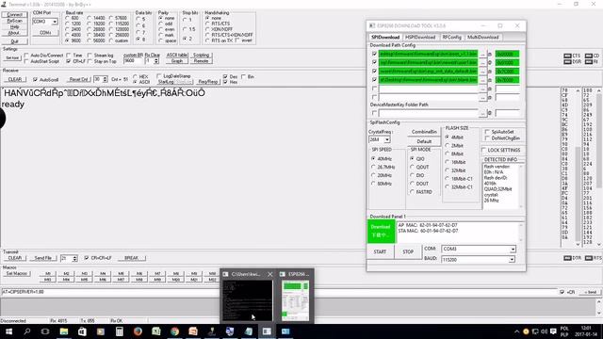Image resolution: width=603 pixels, height=339 pixels.
Task: Click the AT+CIPSERVER command input field
Action: tap(279, 292)
